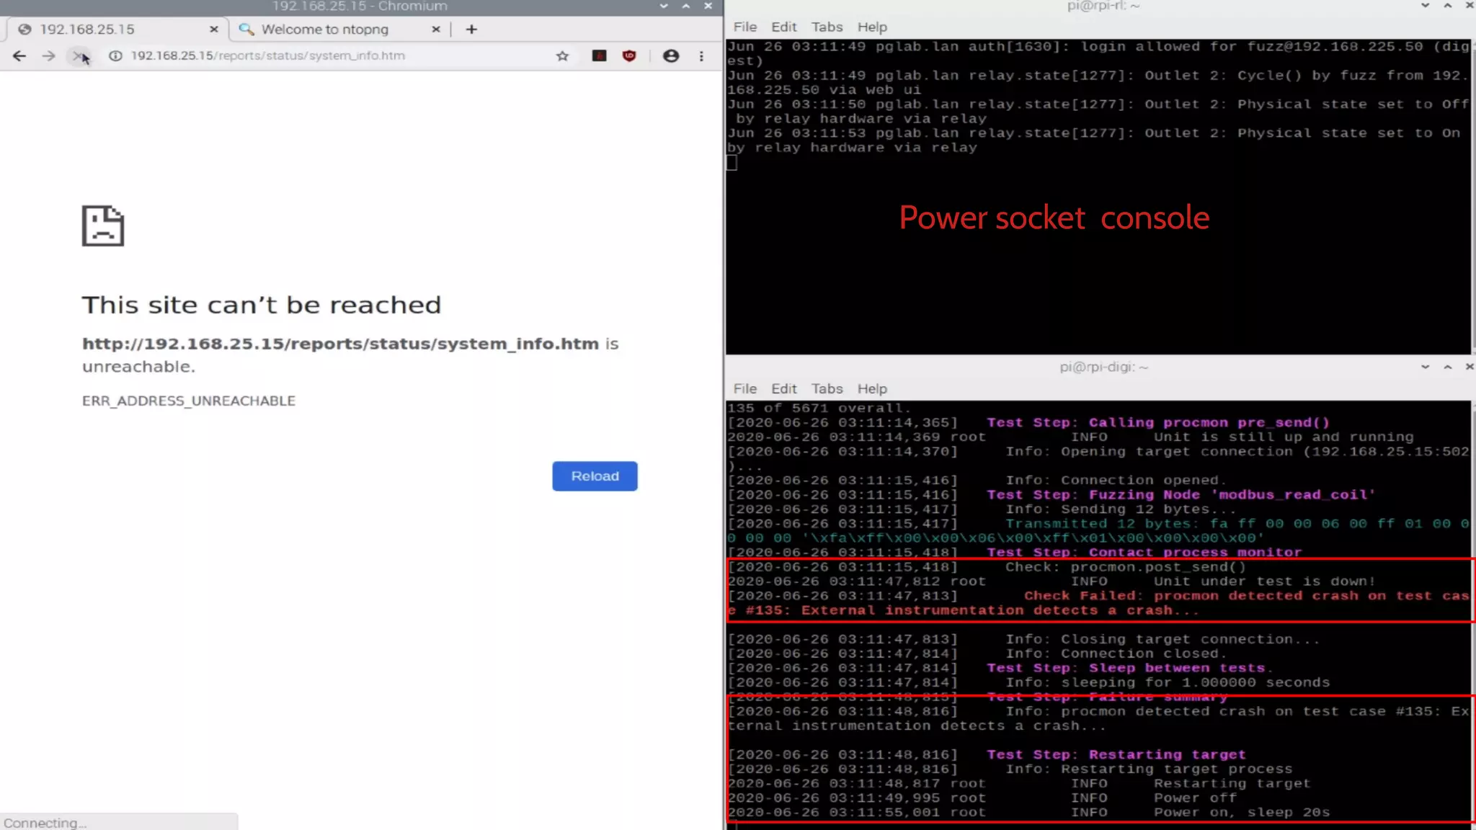The image size is (1476, 830).
Task: Close the Welcome to ntopng tab
Action: click(435, 30)
